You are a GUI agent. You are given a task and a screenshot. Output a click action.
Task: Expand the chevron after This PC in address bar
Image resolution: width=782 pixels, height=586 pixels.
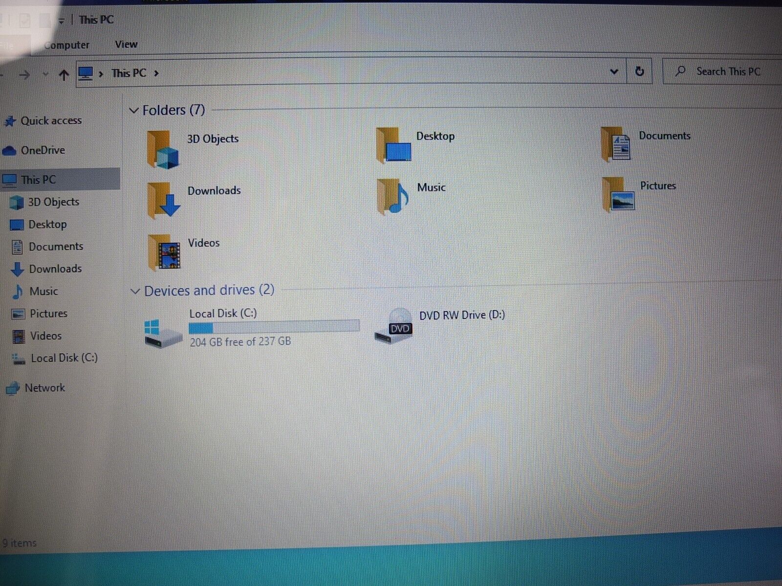coord(156,73)
